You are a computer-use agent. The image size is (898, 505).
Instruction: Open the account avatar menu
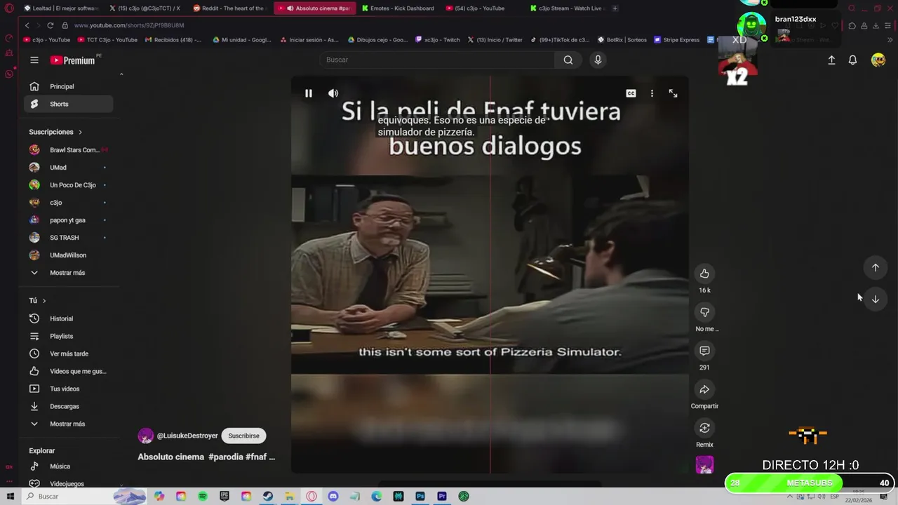[878, 60]
